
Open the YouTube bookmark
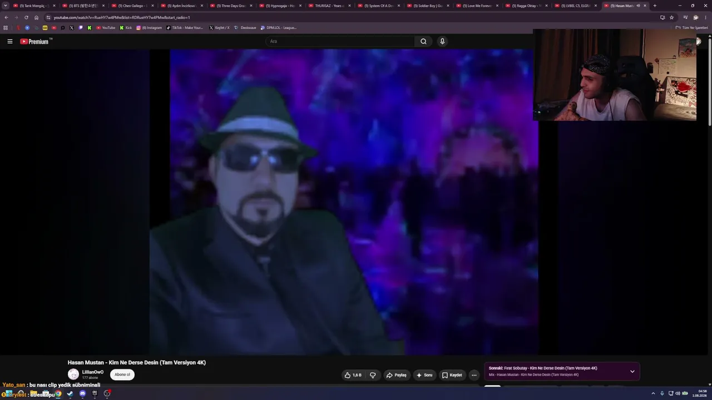pos(106,27)
